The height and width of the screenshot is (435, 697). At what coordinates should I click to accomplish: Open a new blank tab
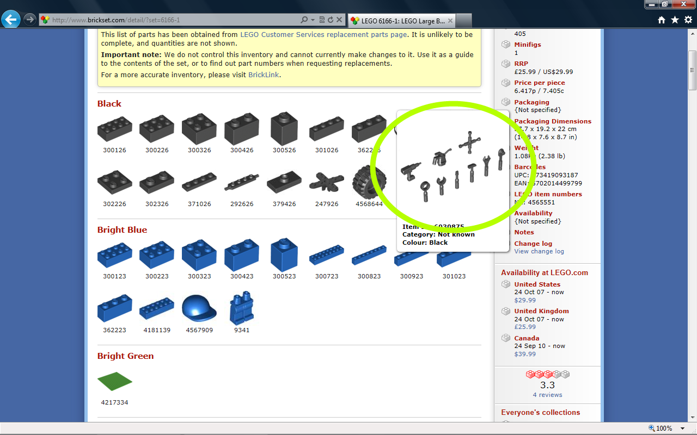click(463, 21)
